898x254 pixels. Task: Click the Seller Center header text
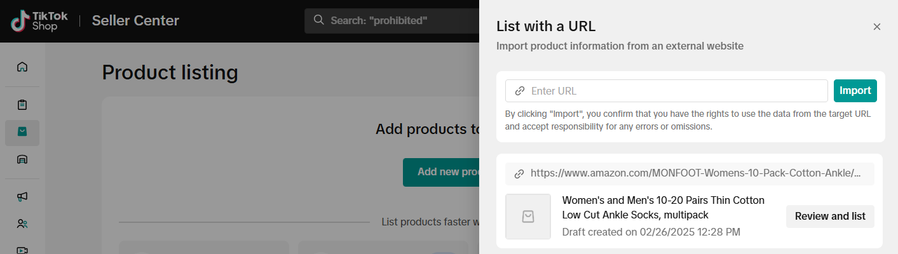[x=135, y=21]
